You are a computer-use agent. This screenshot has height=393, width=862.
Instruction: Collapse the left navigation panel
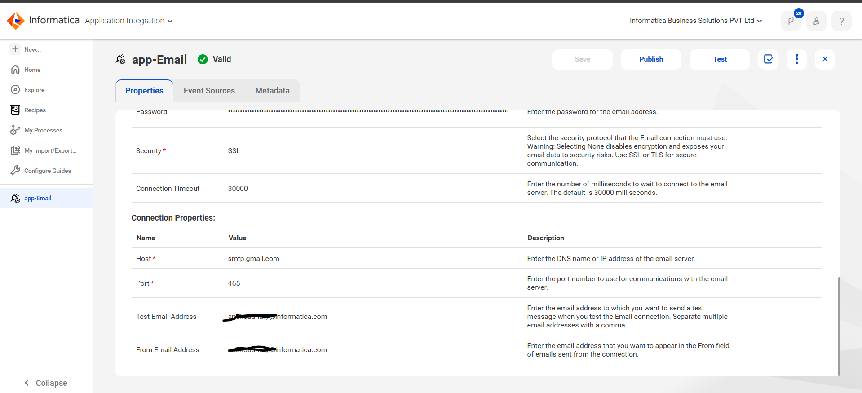pos(46,383)
